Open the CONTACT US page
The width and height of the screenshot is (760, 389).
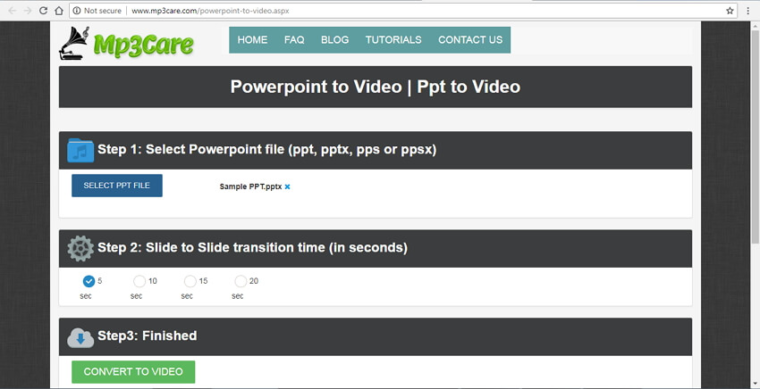pyautogui.click(x=470, y=39)
